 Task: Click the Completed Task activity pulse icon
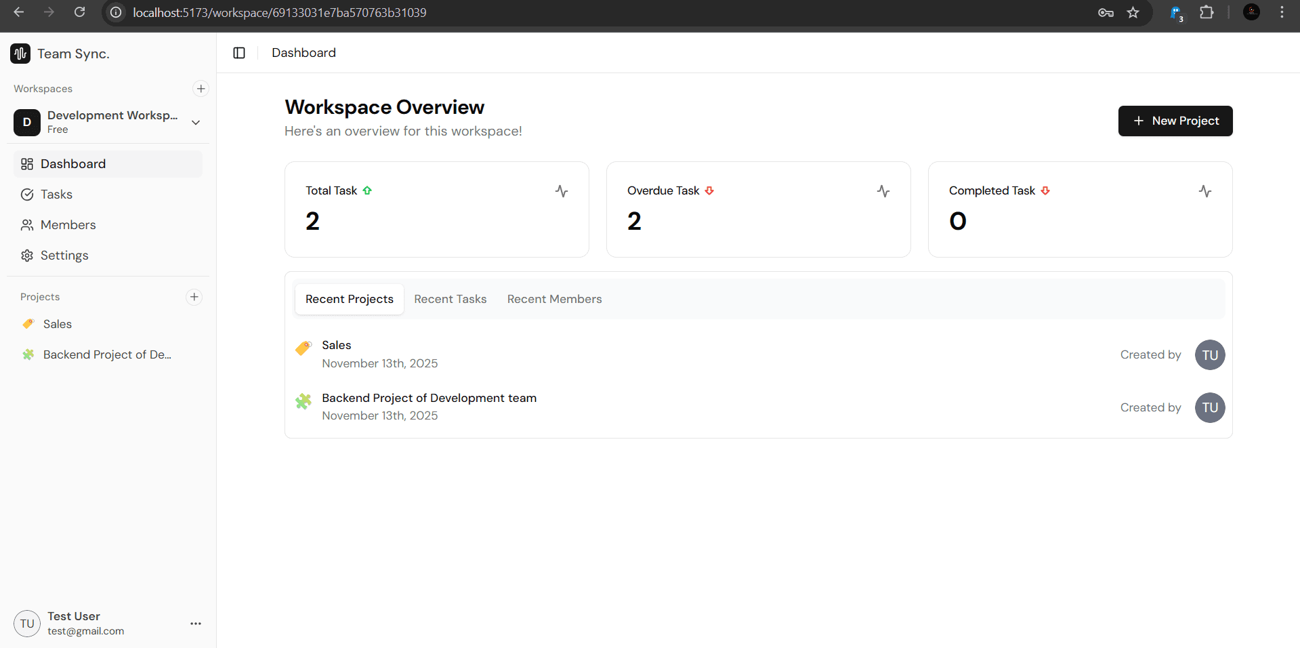1205,191
